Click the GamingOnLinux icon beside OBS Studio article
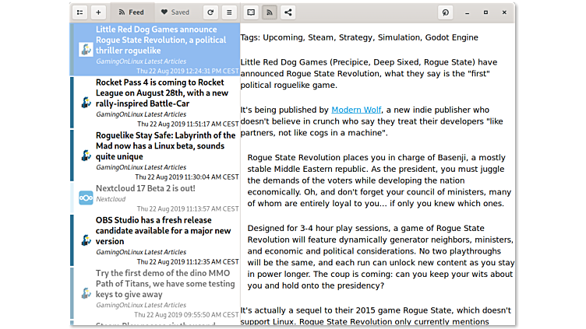The image size is (586, 329). pyautogui.click(x=86, y=240)
